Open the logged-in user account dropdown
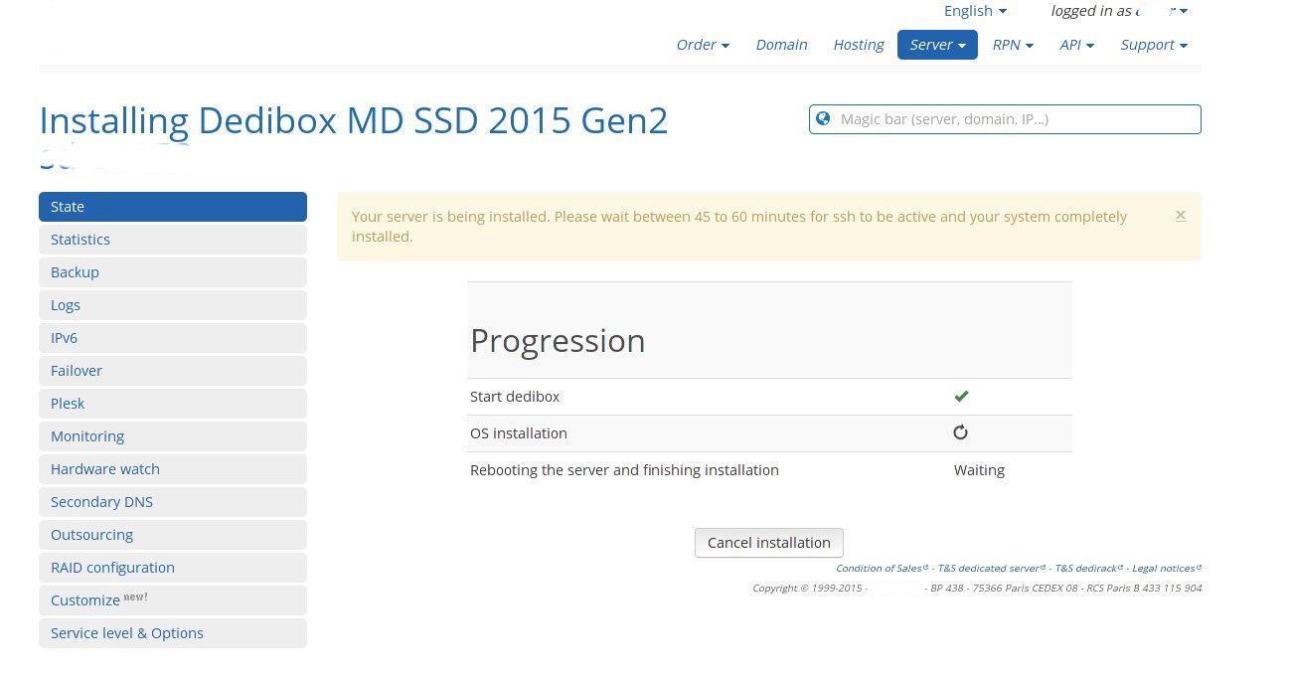Screen dimensions: 1291x682 (1119, 11)
